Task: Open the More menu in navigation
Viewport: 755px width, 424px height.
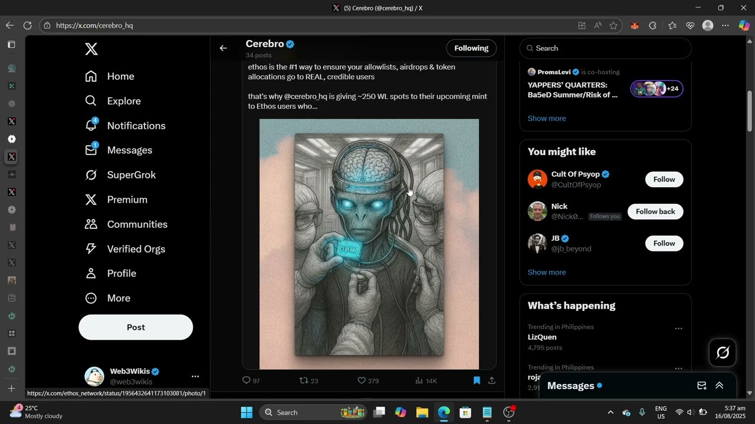Action: pyautogui.click(x=107, y=298)
